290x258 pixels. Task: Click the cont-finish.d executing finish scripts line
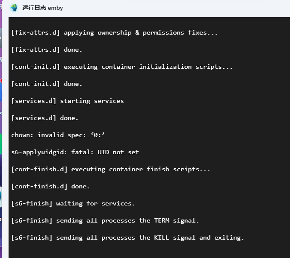pyautogui.click(x=111, y=169)
